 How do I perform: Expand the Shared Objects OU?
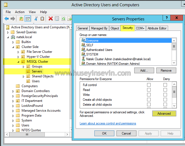(23, 77)
